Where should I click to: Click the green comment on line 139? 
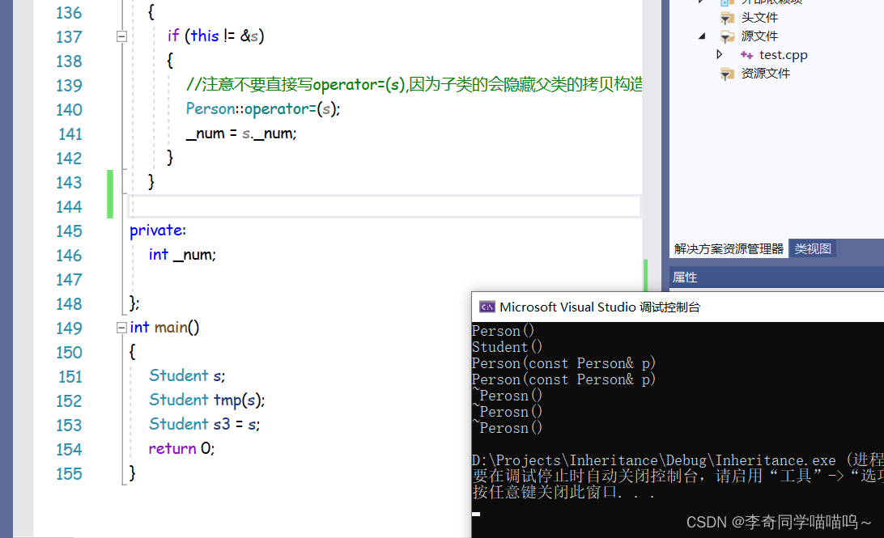click(x=414, y=84)
